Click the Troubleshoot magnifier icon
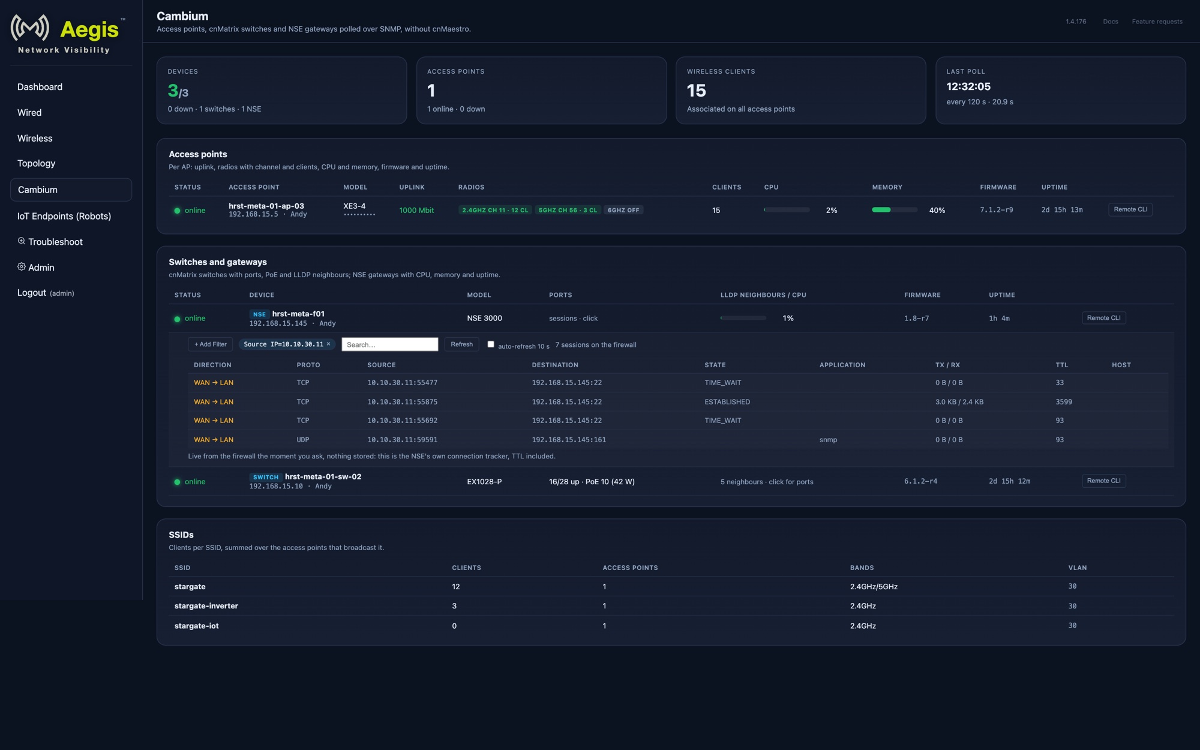 coord(22,241)
